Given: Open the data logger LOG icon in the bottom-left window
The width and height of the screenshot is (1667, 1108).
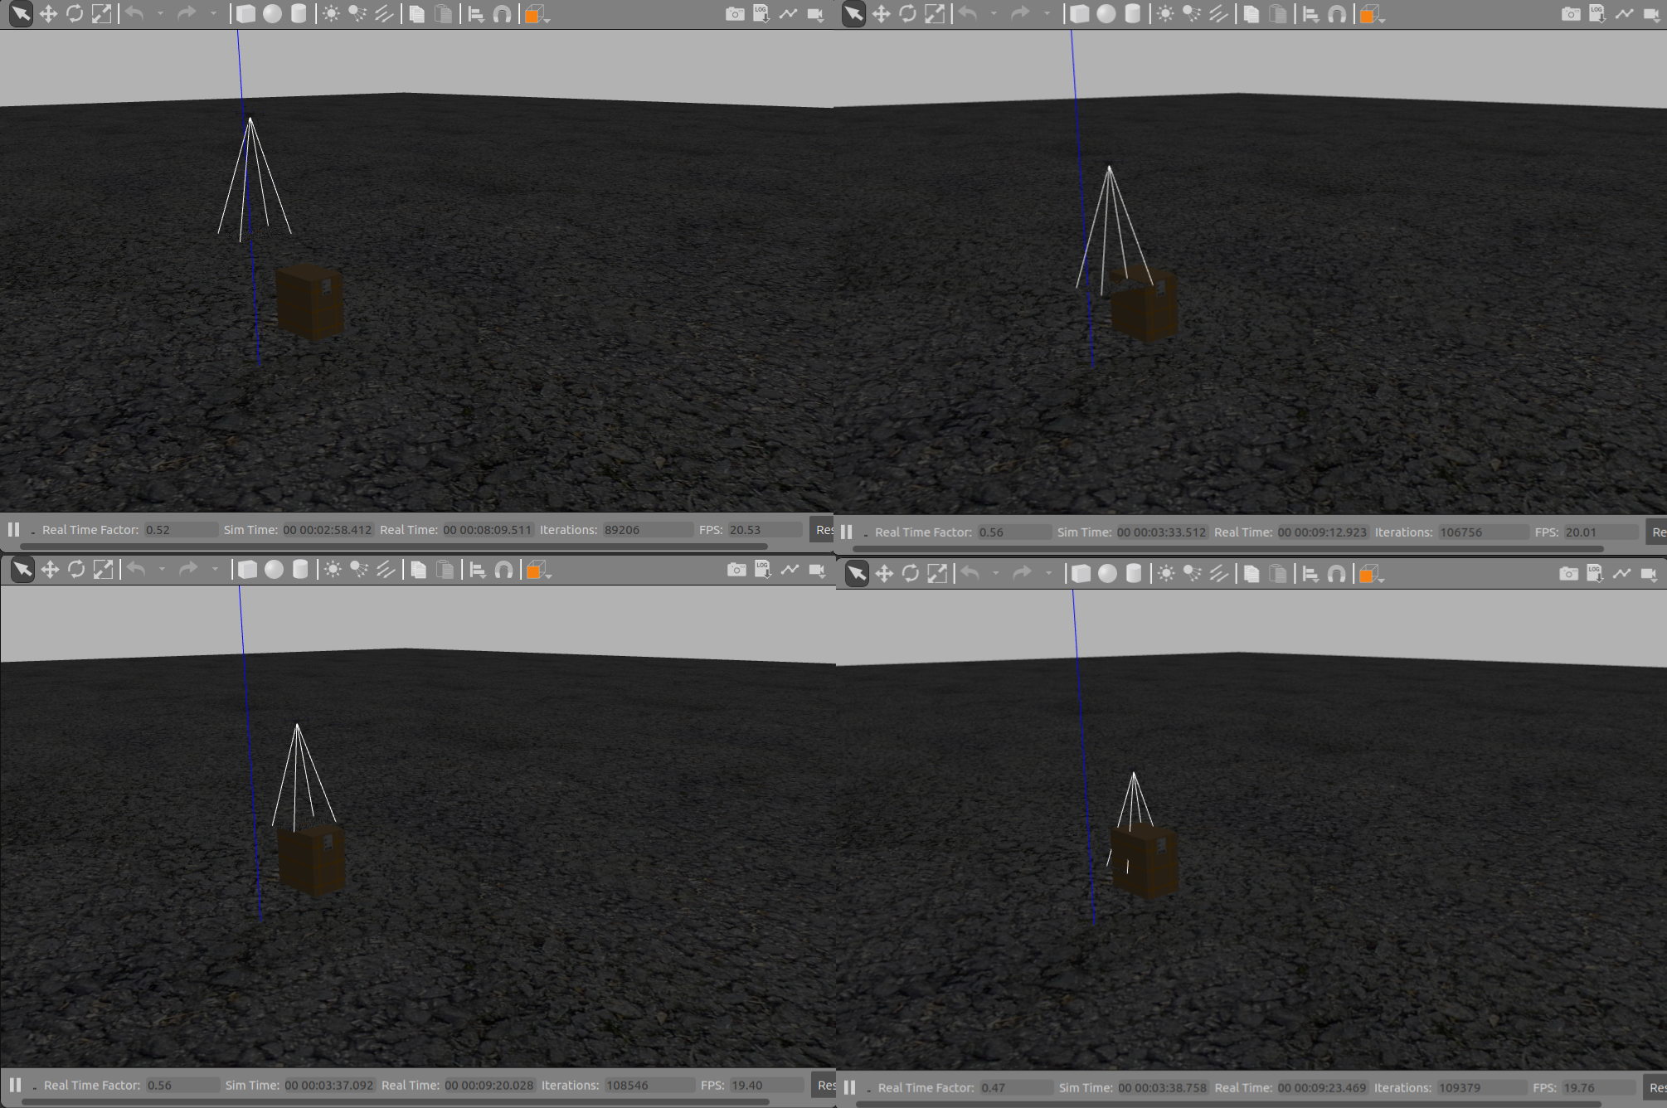Looking at the screenshot, I should coord(762,569).
